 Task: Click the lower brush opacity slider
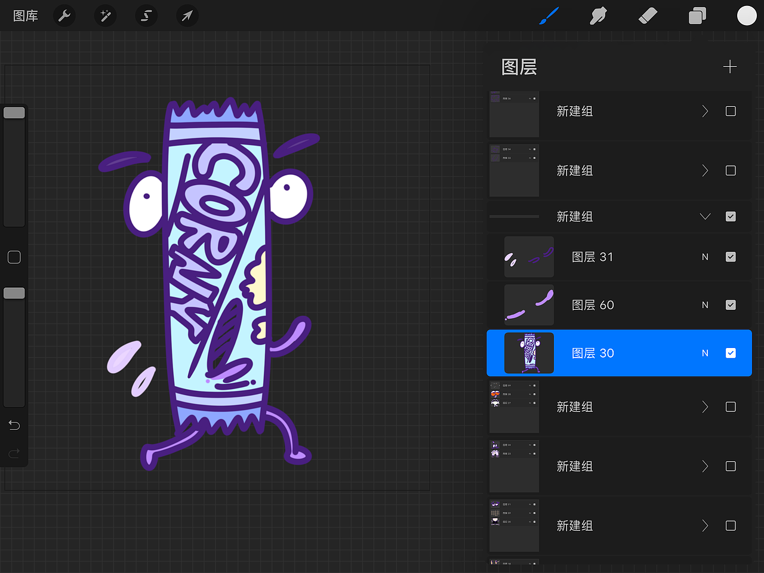14,293
